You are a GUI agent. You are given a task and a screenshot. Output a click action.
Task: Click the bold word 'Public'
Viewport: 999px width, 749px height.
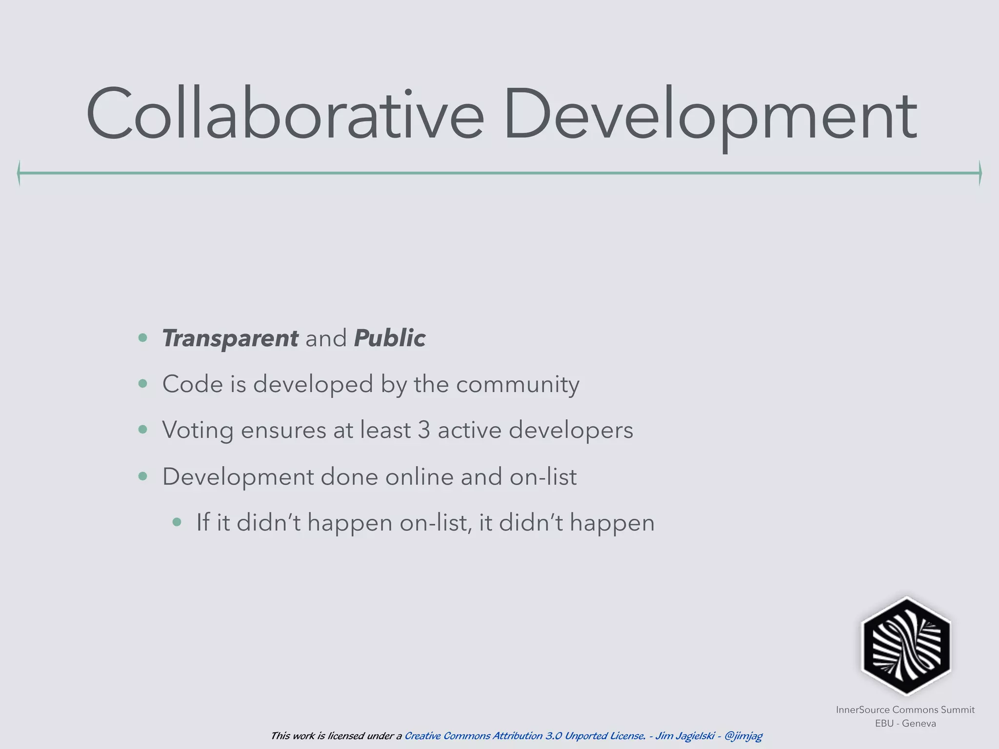(x=389, y=338)
